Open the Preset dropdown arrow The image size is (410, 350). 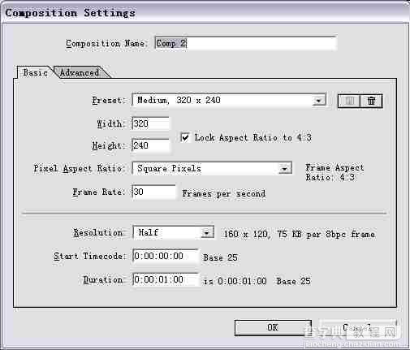pyautogui.click(x=318, y=101)
